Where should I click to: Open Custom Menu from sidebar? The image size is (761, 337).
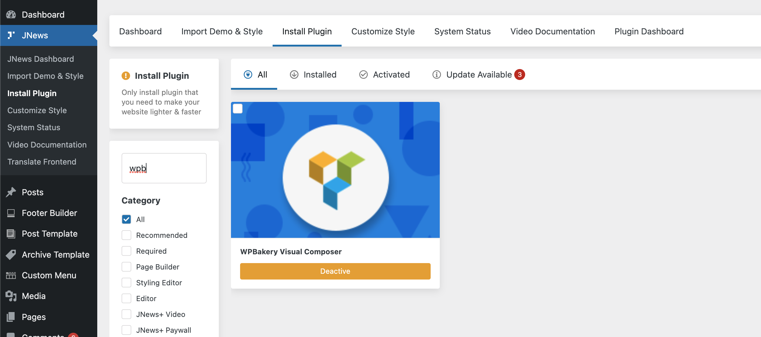[x=49, y=275]
